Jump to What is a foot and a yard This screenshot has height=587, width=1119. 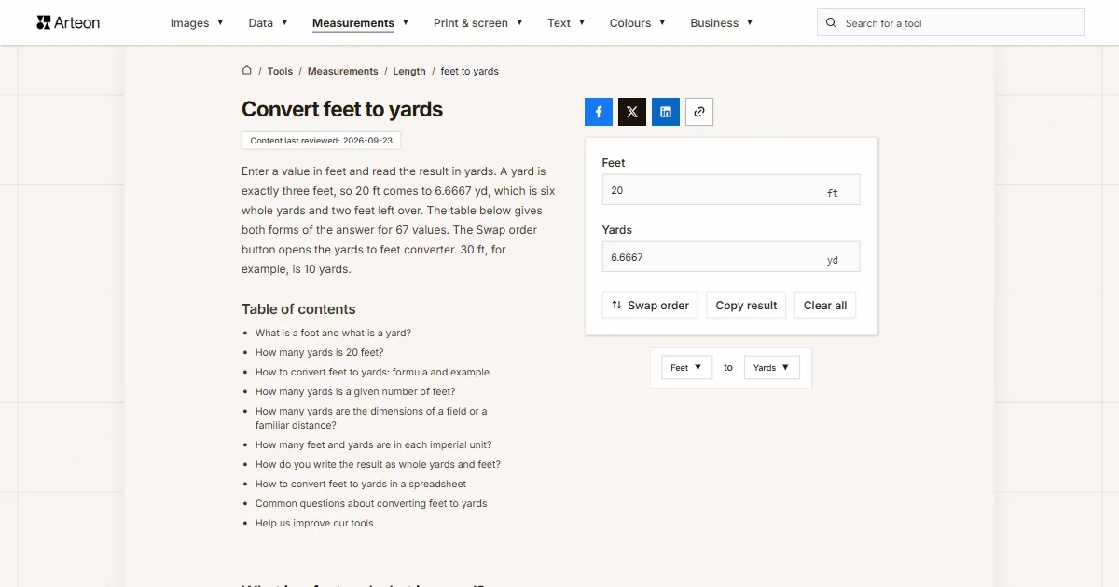(x=333, y=333)
